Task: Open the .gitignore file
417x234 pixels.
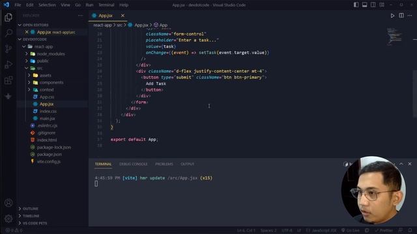Action: [46, 133]
